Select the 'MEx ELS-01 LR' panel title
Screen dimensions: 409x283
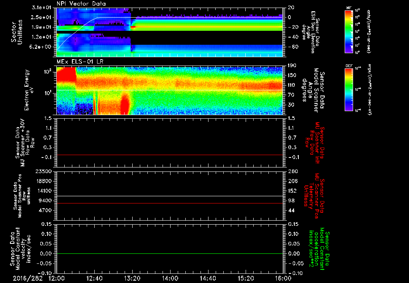[x=80, y=62]
